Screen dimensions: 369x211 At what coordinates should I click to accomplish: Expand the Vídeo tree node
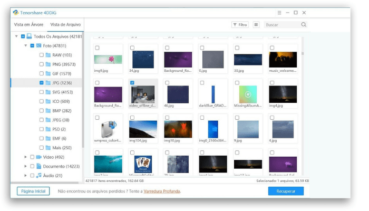[26, 157]
